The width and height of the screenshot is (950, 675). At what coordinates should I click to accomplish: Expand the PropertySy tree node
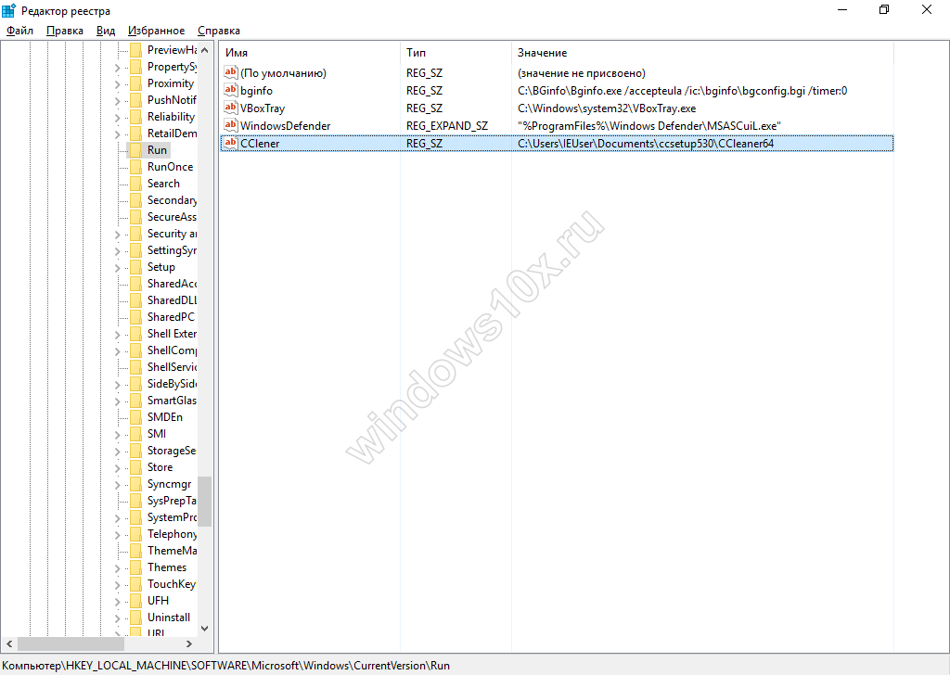click(118, 67)
